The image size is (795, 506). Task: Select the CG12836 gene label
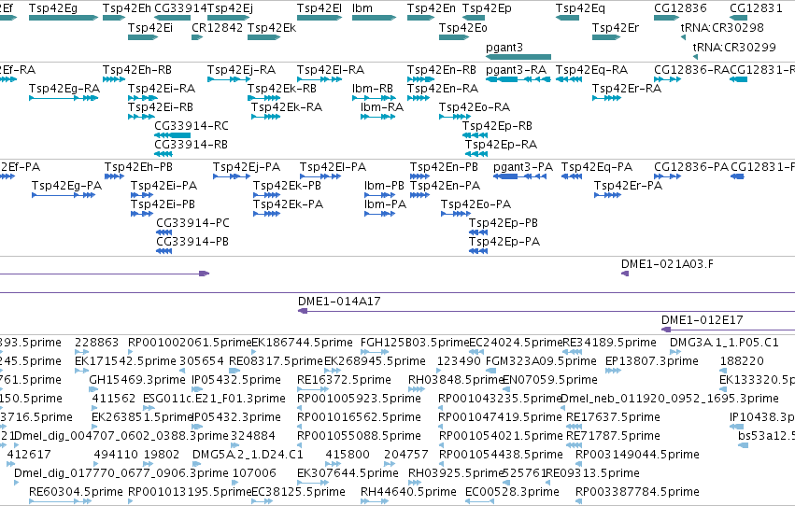pos(680,8)
